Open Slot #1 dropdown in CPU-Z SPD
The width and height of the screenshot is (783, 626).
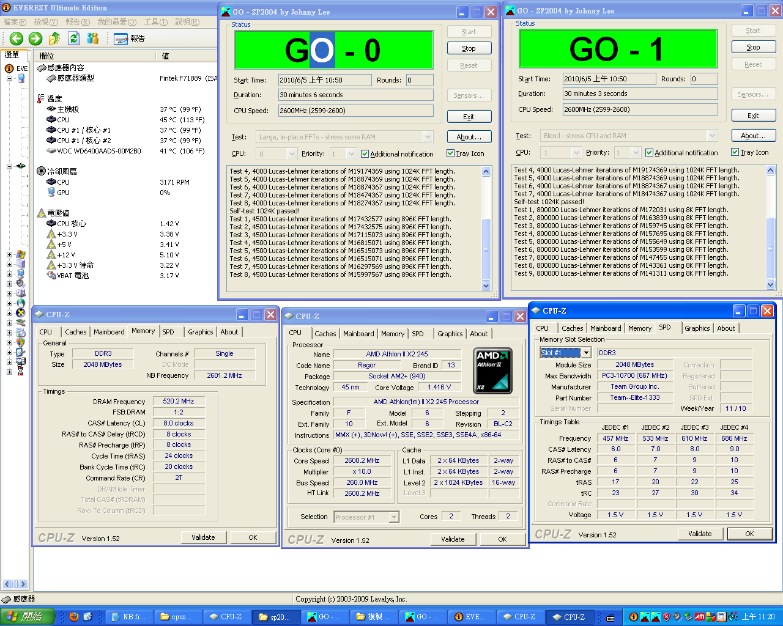(586, 353)
